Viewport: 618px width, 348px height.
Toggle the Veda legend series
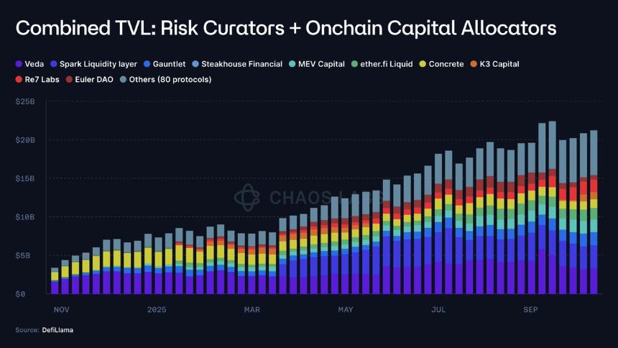point(29,64)
